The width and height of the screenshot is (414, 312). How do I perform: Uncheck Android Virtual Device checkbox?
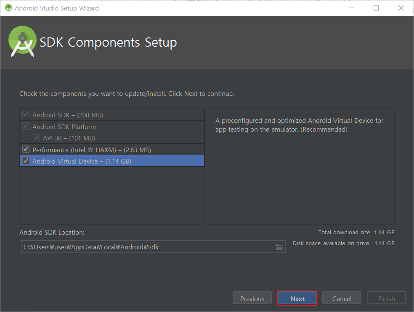pos(26,161)
